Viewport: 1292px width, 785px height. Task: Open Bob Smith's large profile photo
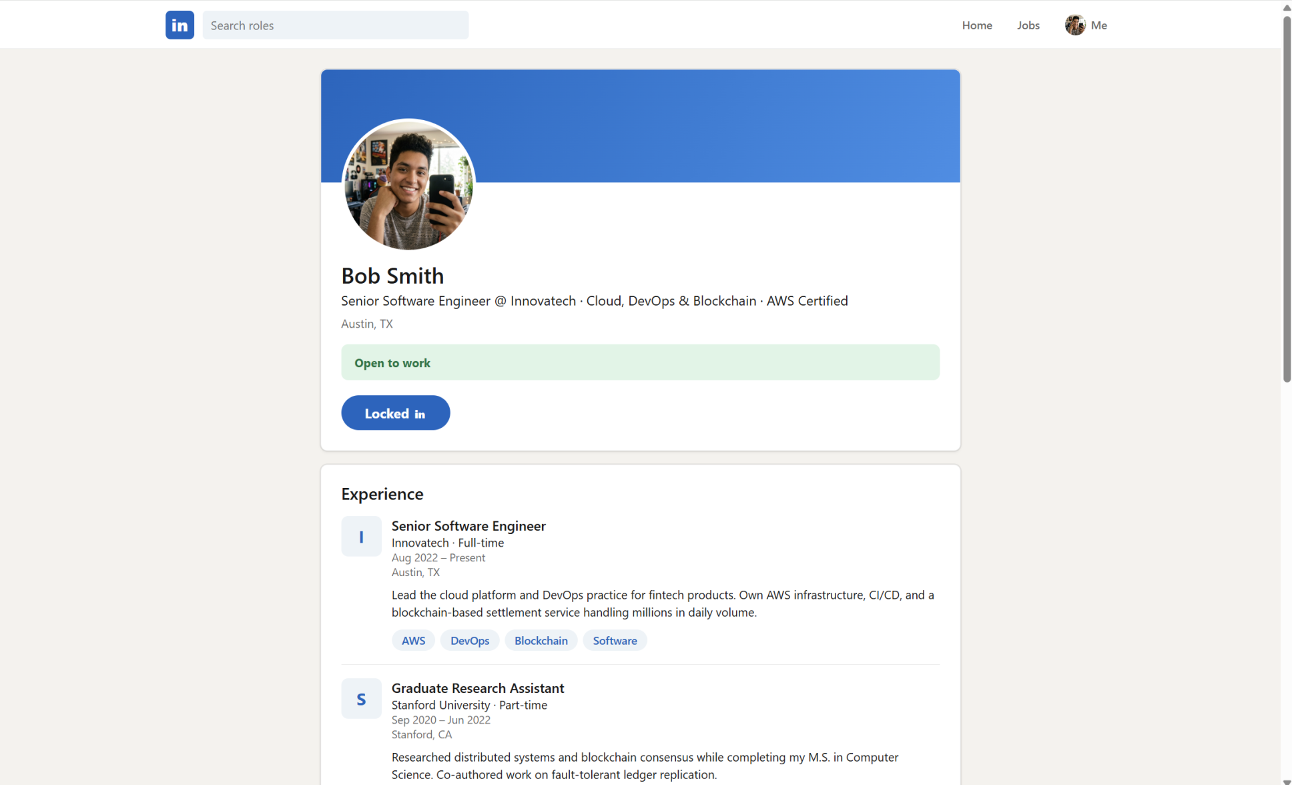408,185
